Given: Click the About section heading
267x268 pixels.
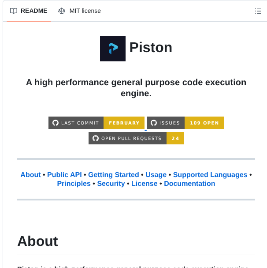Looking at the screenshot, I should coord(37,241).
